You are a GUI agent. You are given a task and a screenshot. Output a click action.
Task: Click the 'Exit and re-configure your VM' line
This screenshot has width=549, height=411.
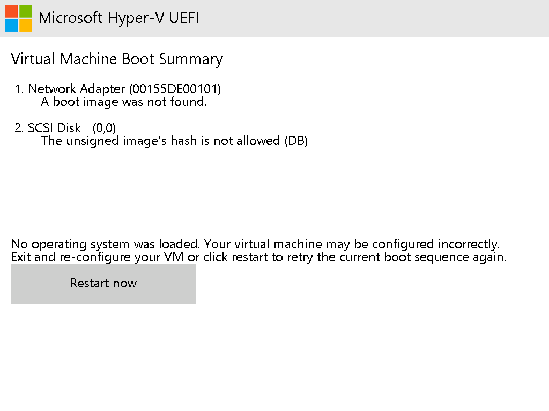[258, 257]
